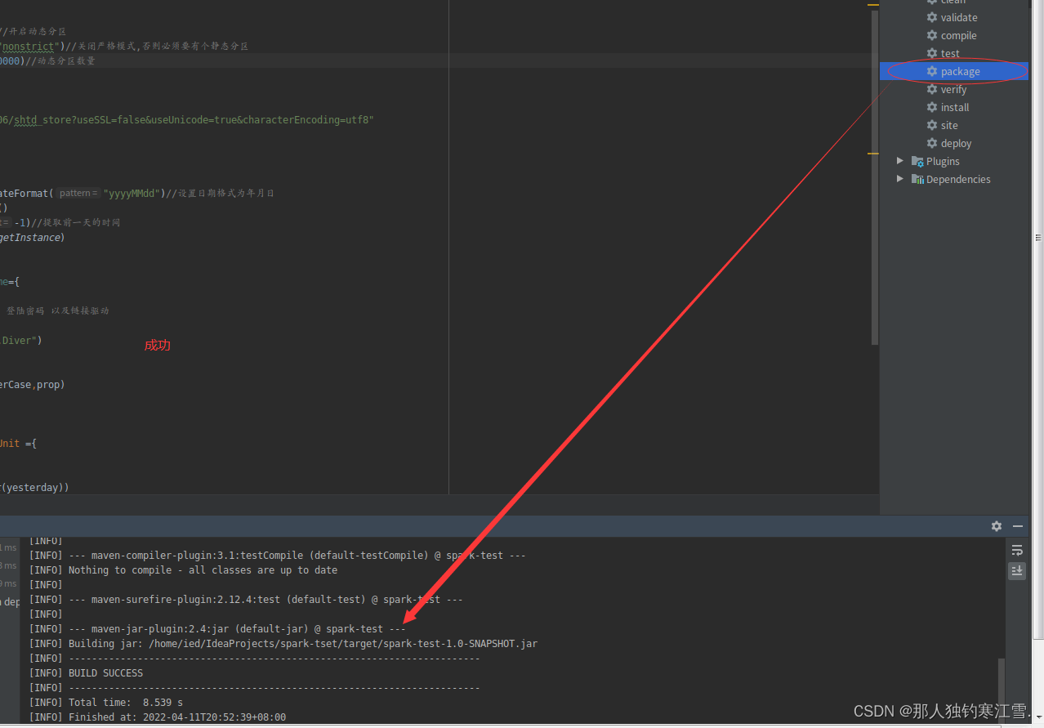This screenshot has width=1044, height=728.
Task: Click the yesterday variable in editor
Action: (x=33, y=488)
